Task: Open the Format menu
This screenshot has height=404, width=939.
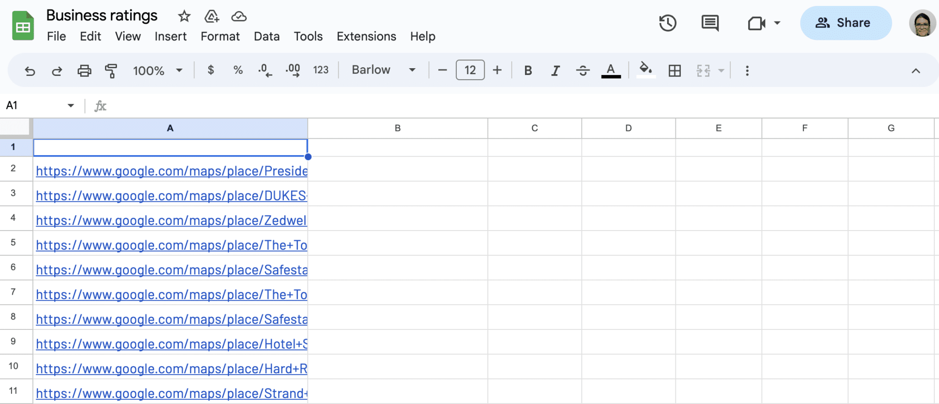Action: point(220,36)
